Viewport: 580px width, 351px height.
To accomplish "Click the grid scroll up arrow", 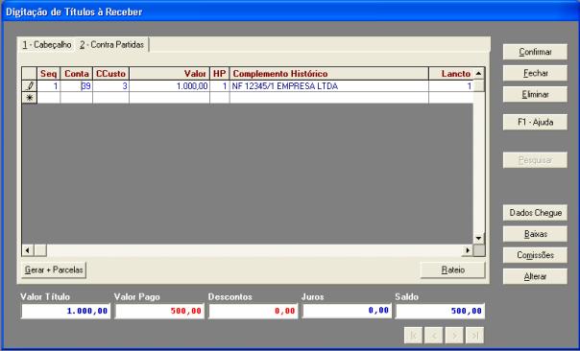I will [478, 73].
